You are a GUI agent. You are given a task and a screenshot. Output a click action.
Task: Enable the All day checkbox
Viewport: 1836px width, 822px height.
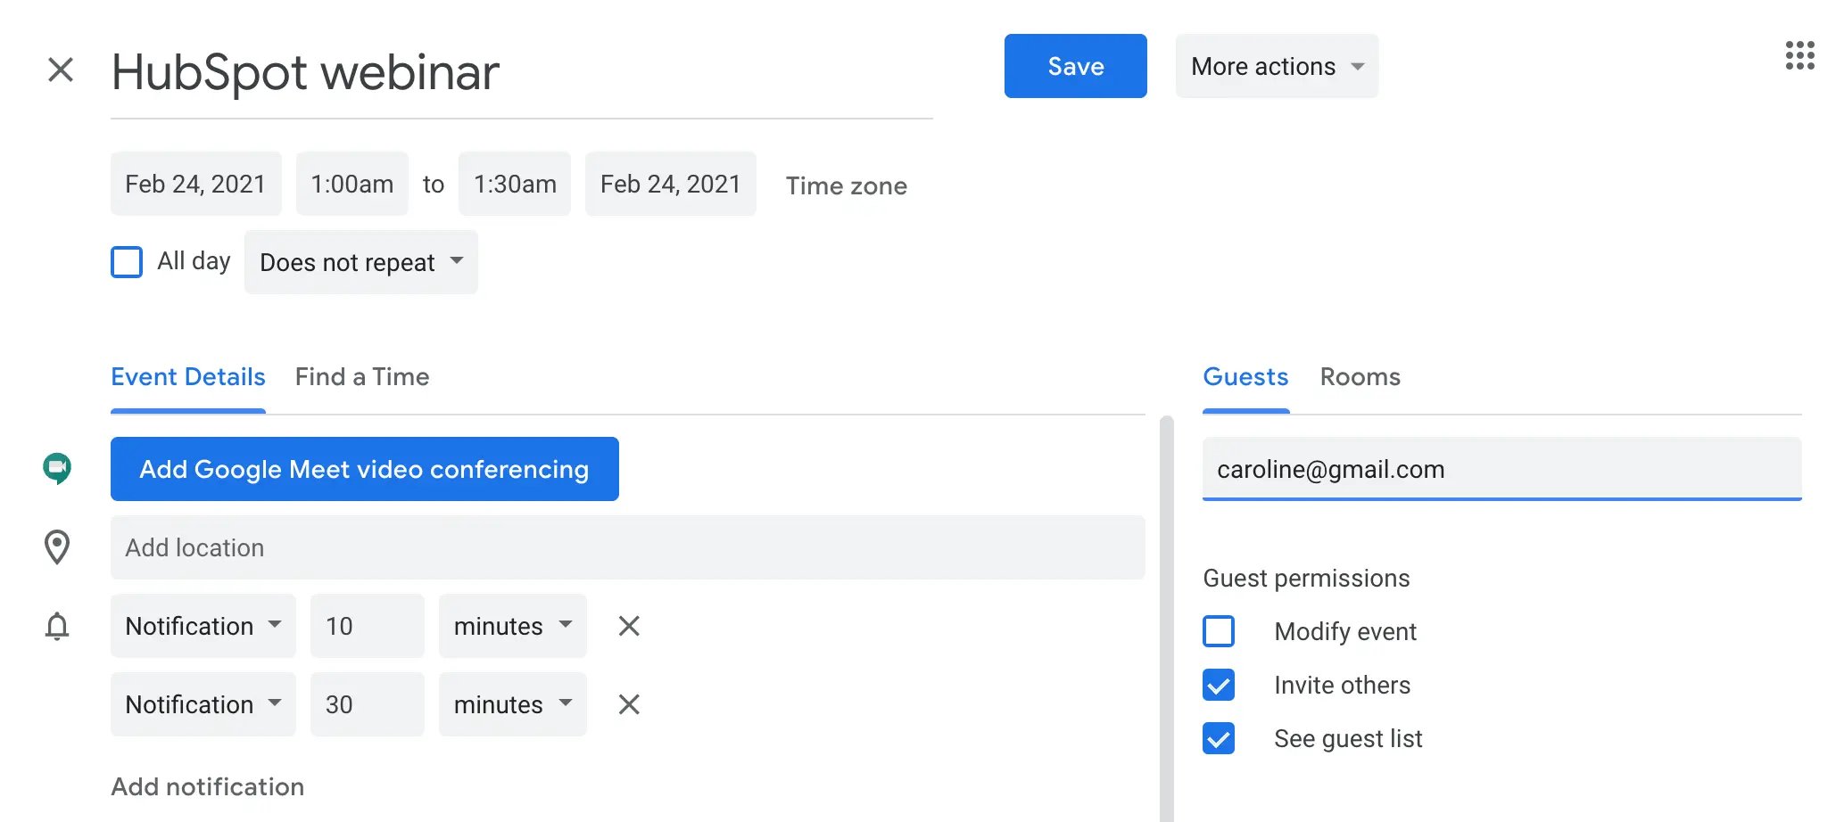click(127, 262)
